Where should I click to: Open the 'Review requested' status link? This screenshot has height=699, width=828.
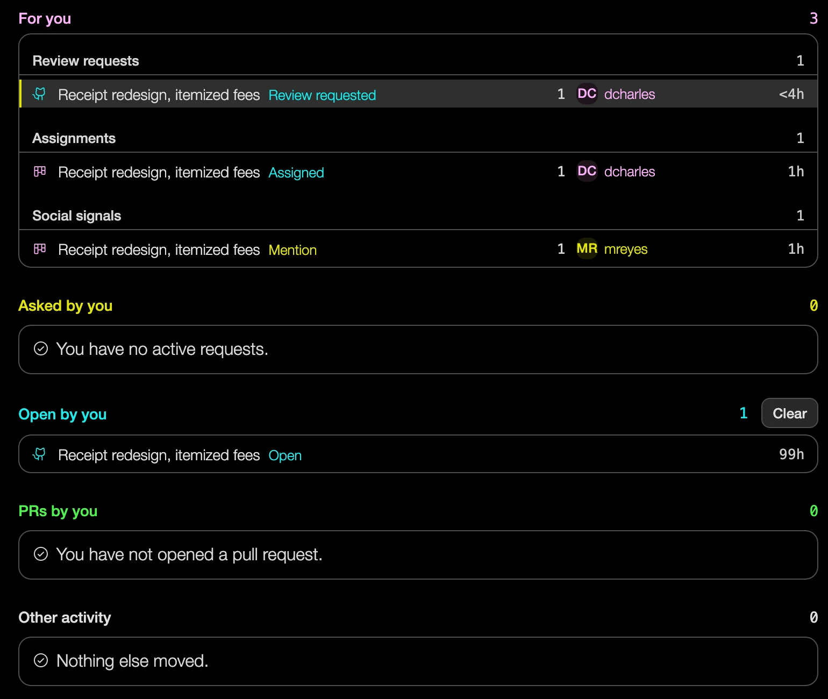[x=322, y=95]
